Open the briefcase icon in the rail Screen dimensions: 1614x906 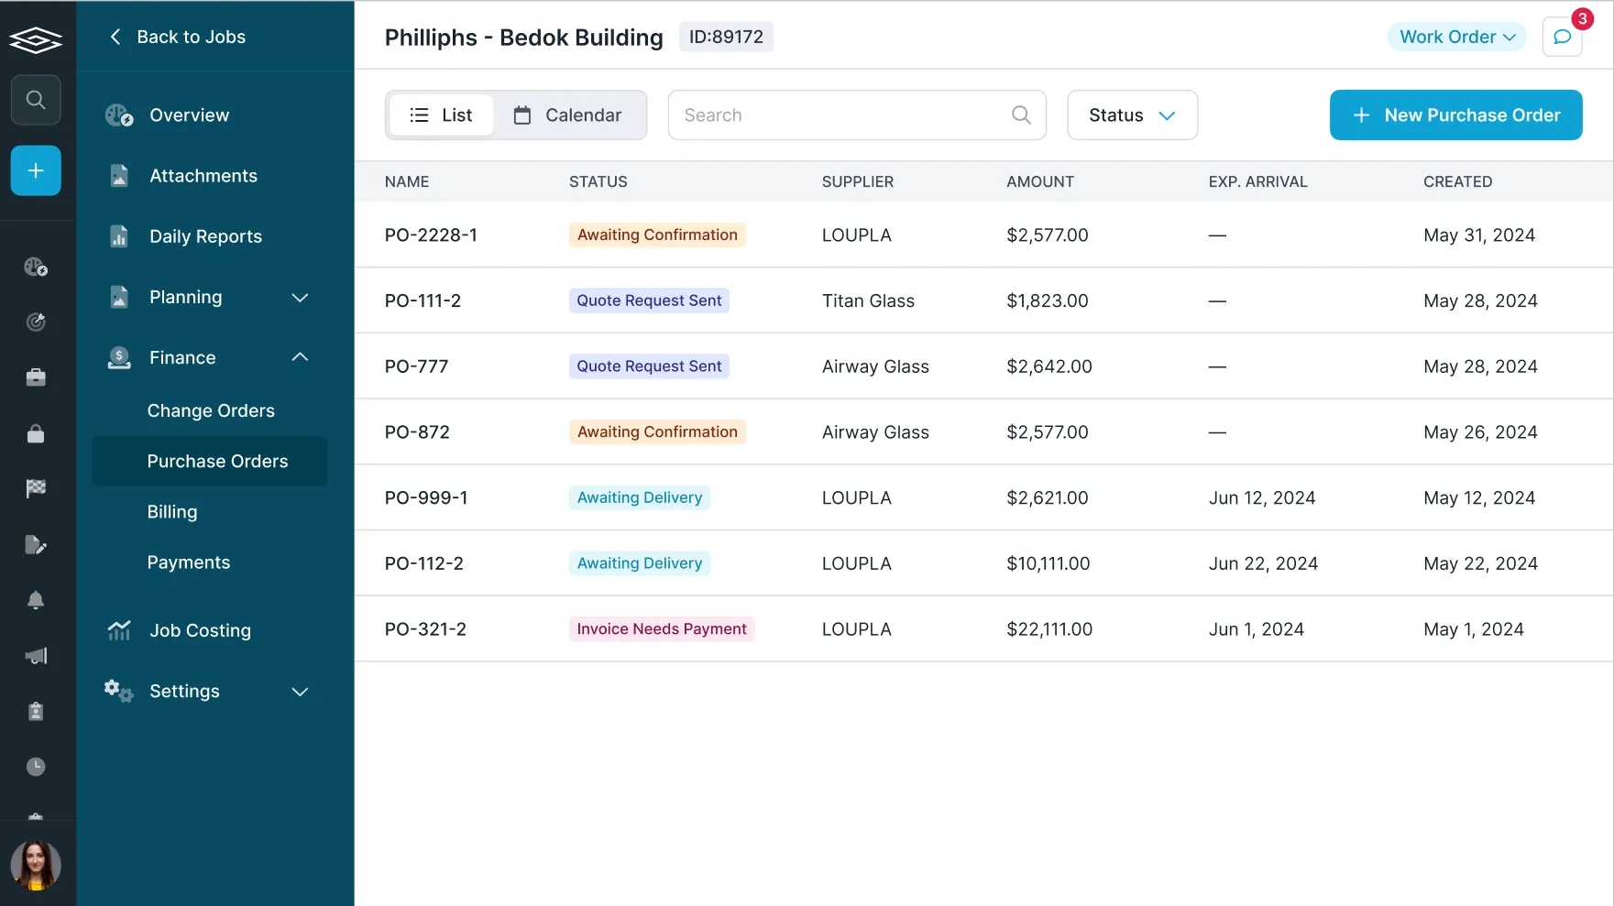(36, 377)
